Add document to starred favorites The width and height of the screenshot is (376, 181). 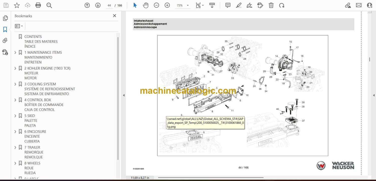click(x=17, y=5)
